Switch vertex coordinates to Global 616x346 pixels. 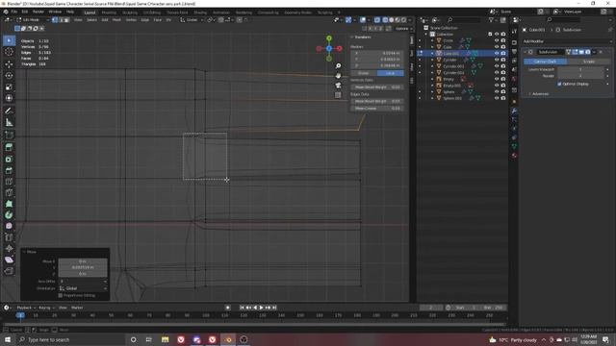pos(364,73)
